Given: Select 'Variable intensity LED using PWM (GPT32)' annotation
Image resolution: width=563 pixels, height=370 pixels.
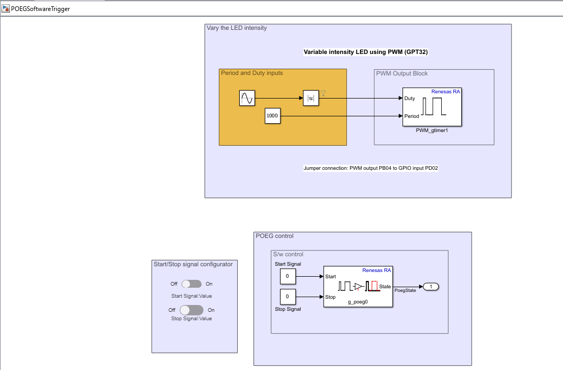Looking at the screenshot, I should click(366, 52).
